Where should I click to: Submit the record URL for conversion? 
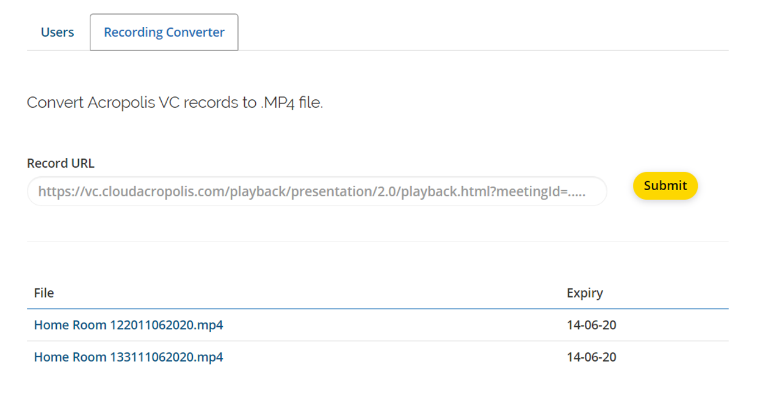[x=665, y=186]
